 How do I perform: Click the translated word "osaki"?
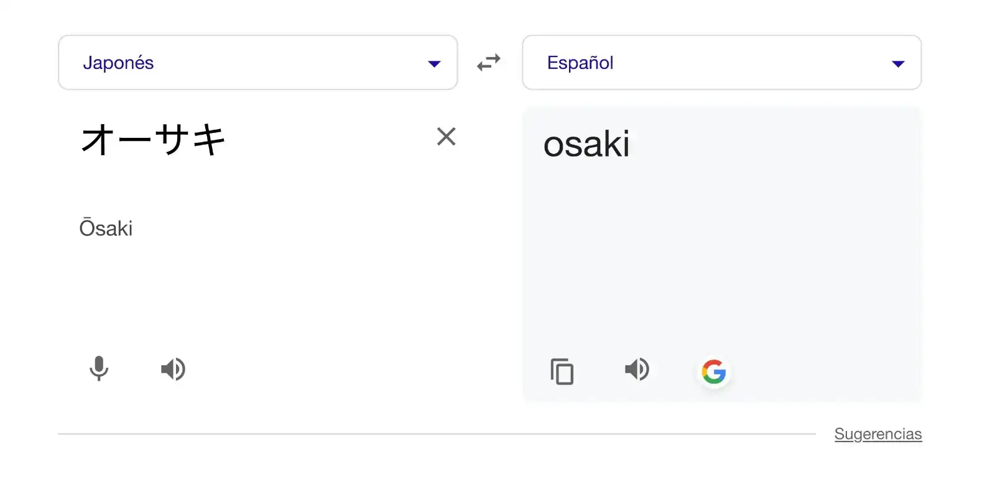[x=586, y=144]
